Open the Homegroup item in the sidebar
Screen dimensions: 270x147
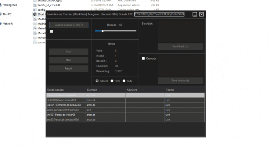[x=10, y=5]
